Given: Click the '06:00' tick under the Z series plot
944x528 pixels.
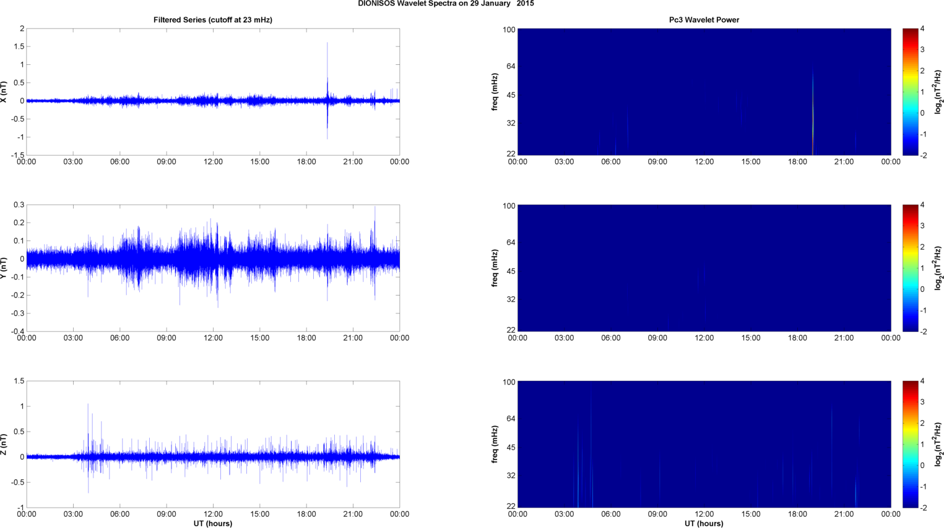Looking at the screenshot, I should [119, 514].
